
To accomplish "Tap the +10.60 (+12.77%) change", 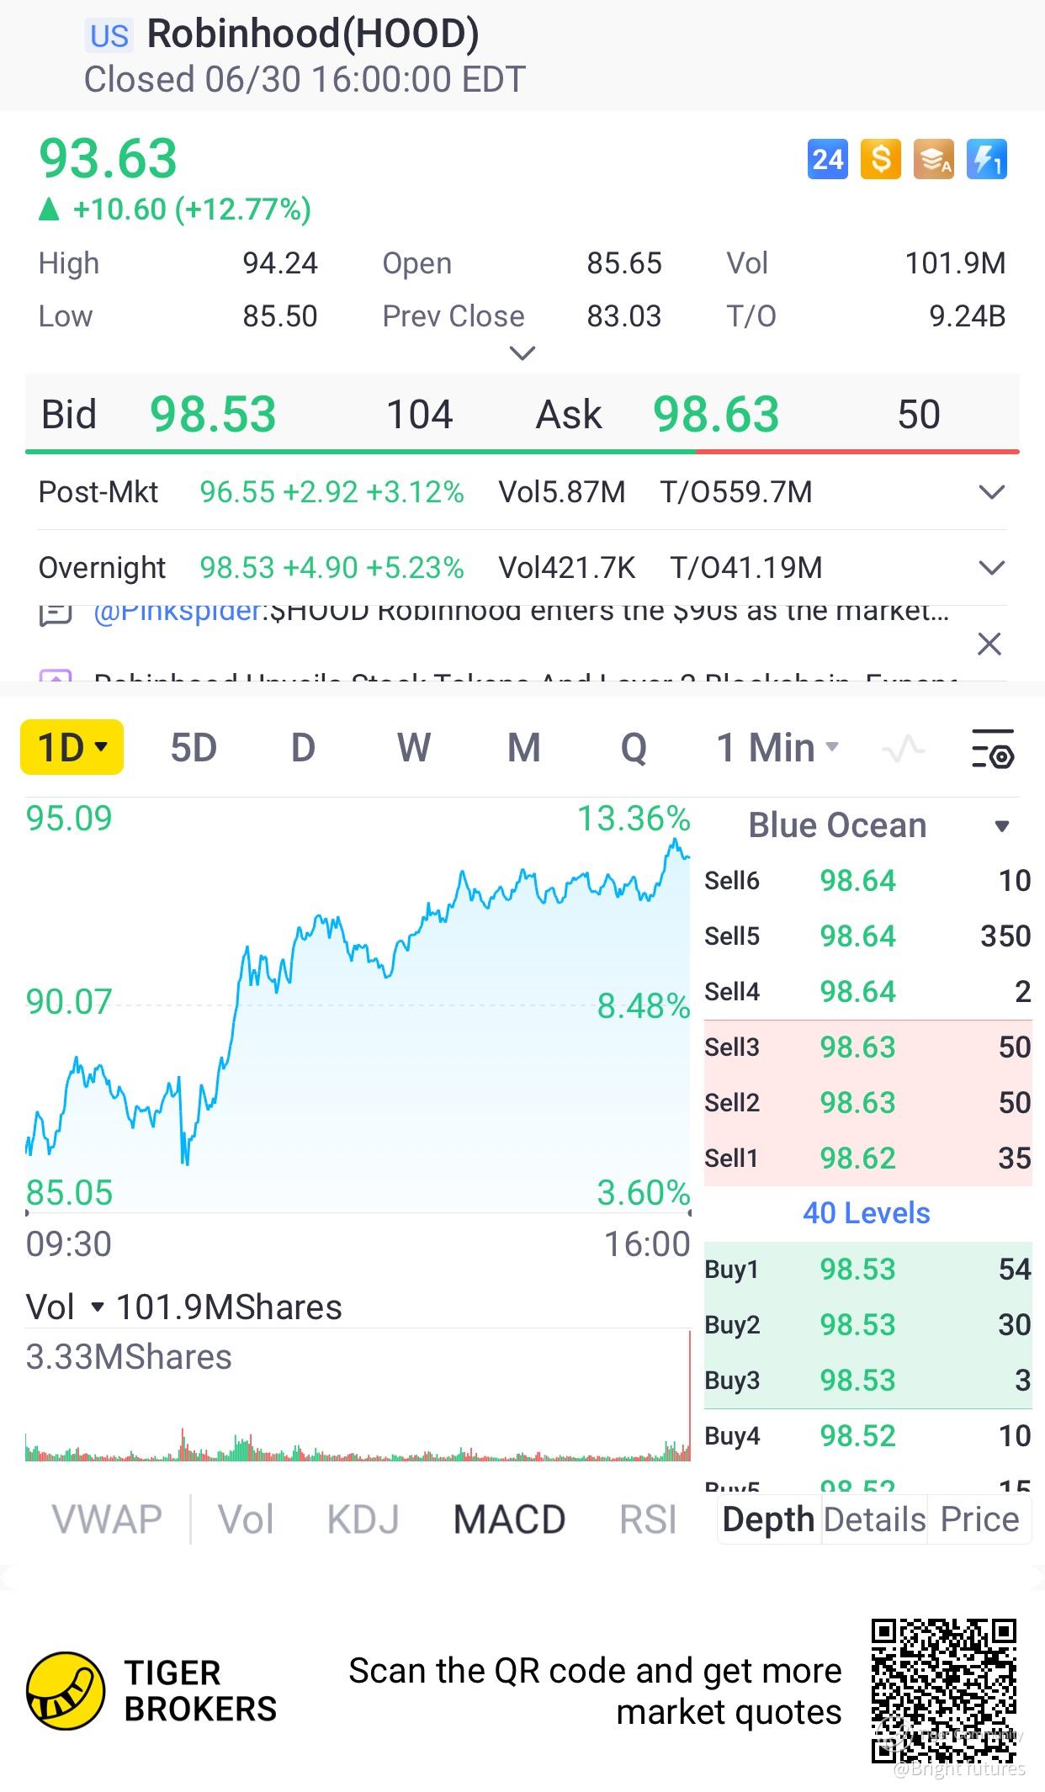I will [192, 209].
